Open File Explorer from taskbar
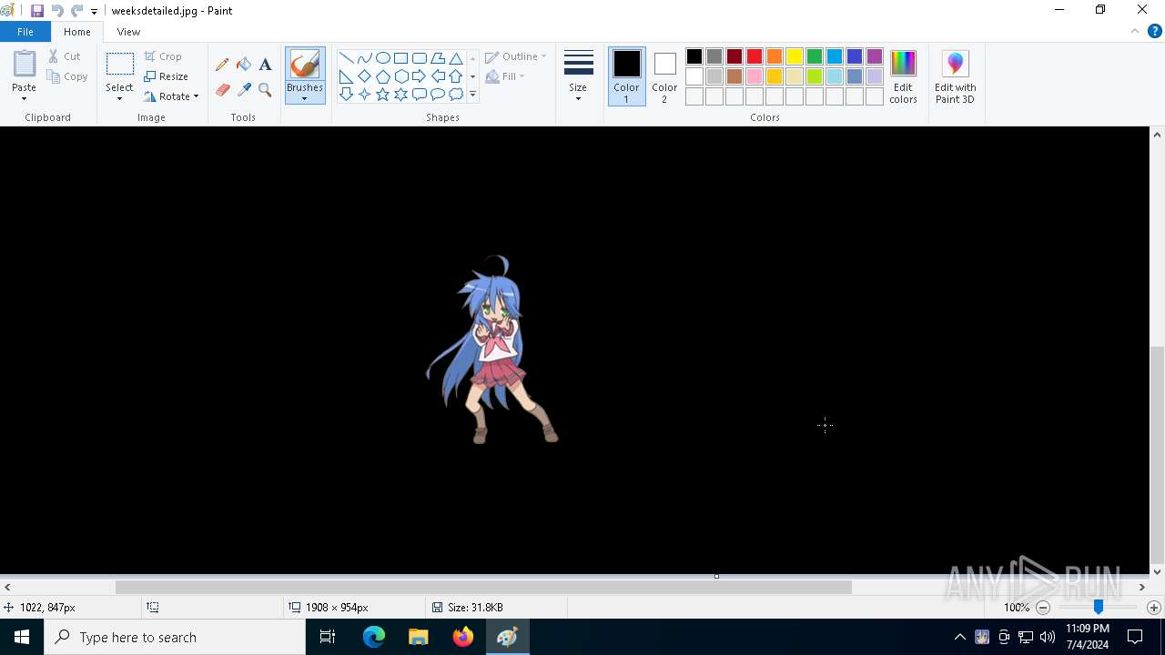 point(418,637)
